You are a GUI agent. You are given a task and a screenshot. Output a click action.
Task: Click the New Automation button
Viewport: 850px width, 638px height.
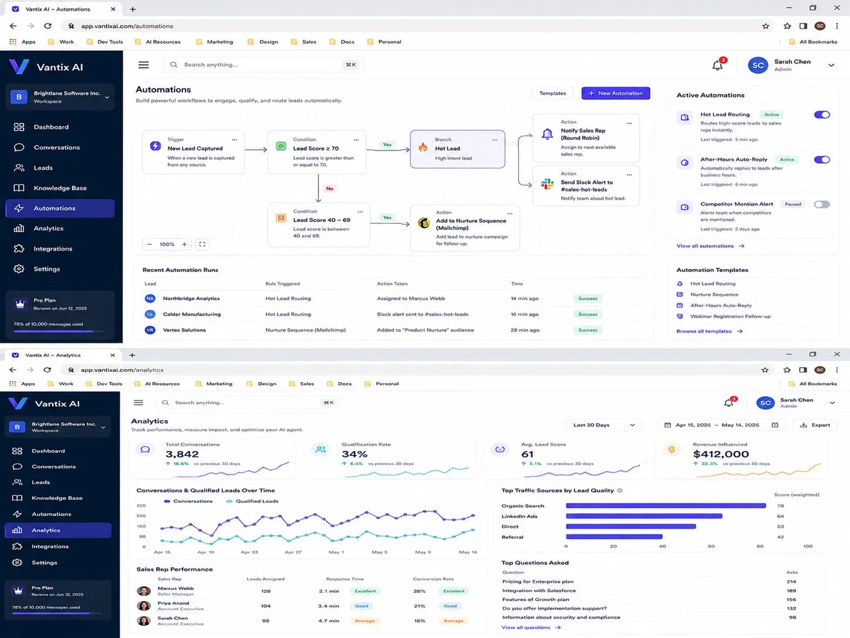(616, 93)
